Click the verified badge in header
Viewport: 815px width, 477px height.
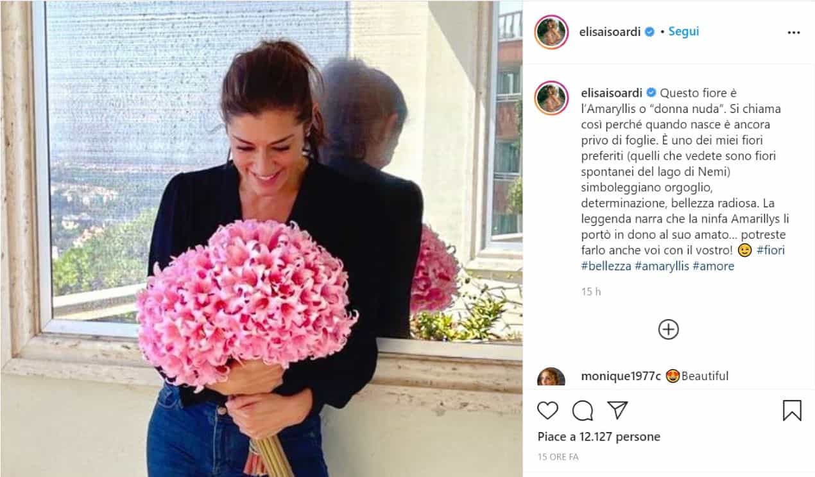click(x=649, y=31)
